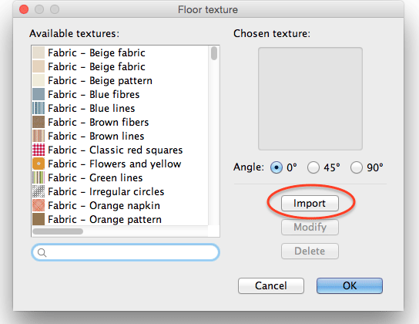
Task: Select the Blue fibres texture swatch
Action: pyautogui.click(x=39, y=94)
